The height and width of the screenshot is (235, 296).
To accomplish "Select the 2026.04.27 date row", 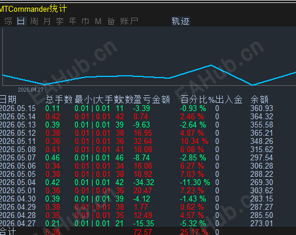I will click(18, 223).
